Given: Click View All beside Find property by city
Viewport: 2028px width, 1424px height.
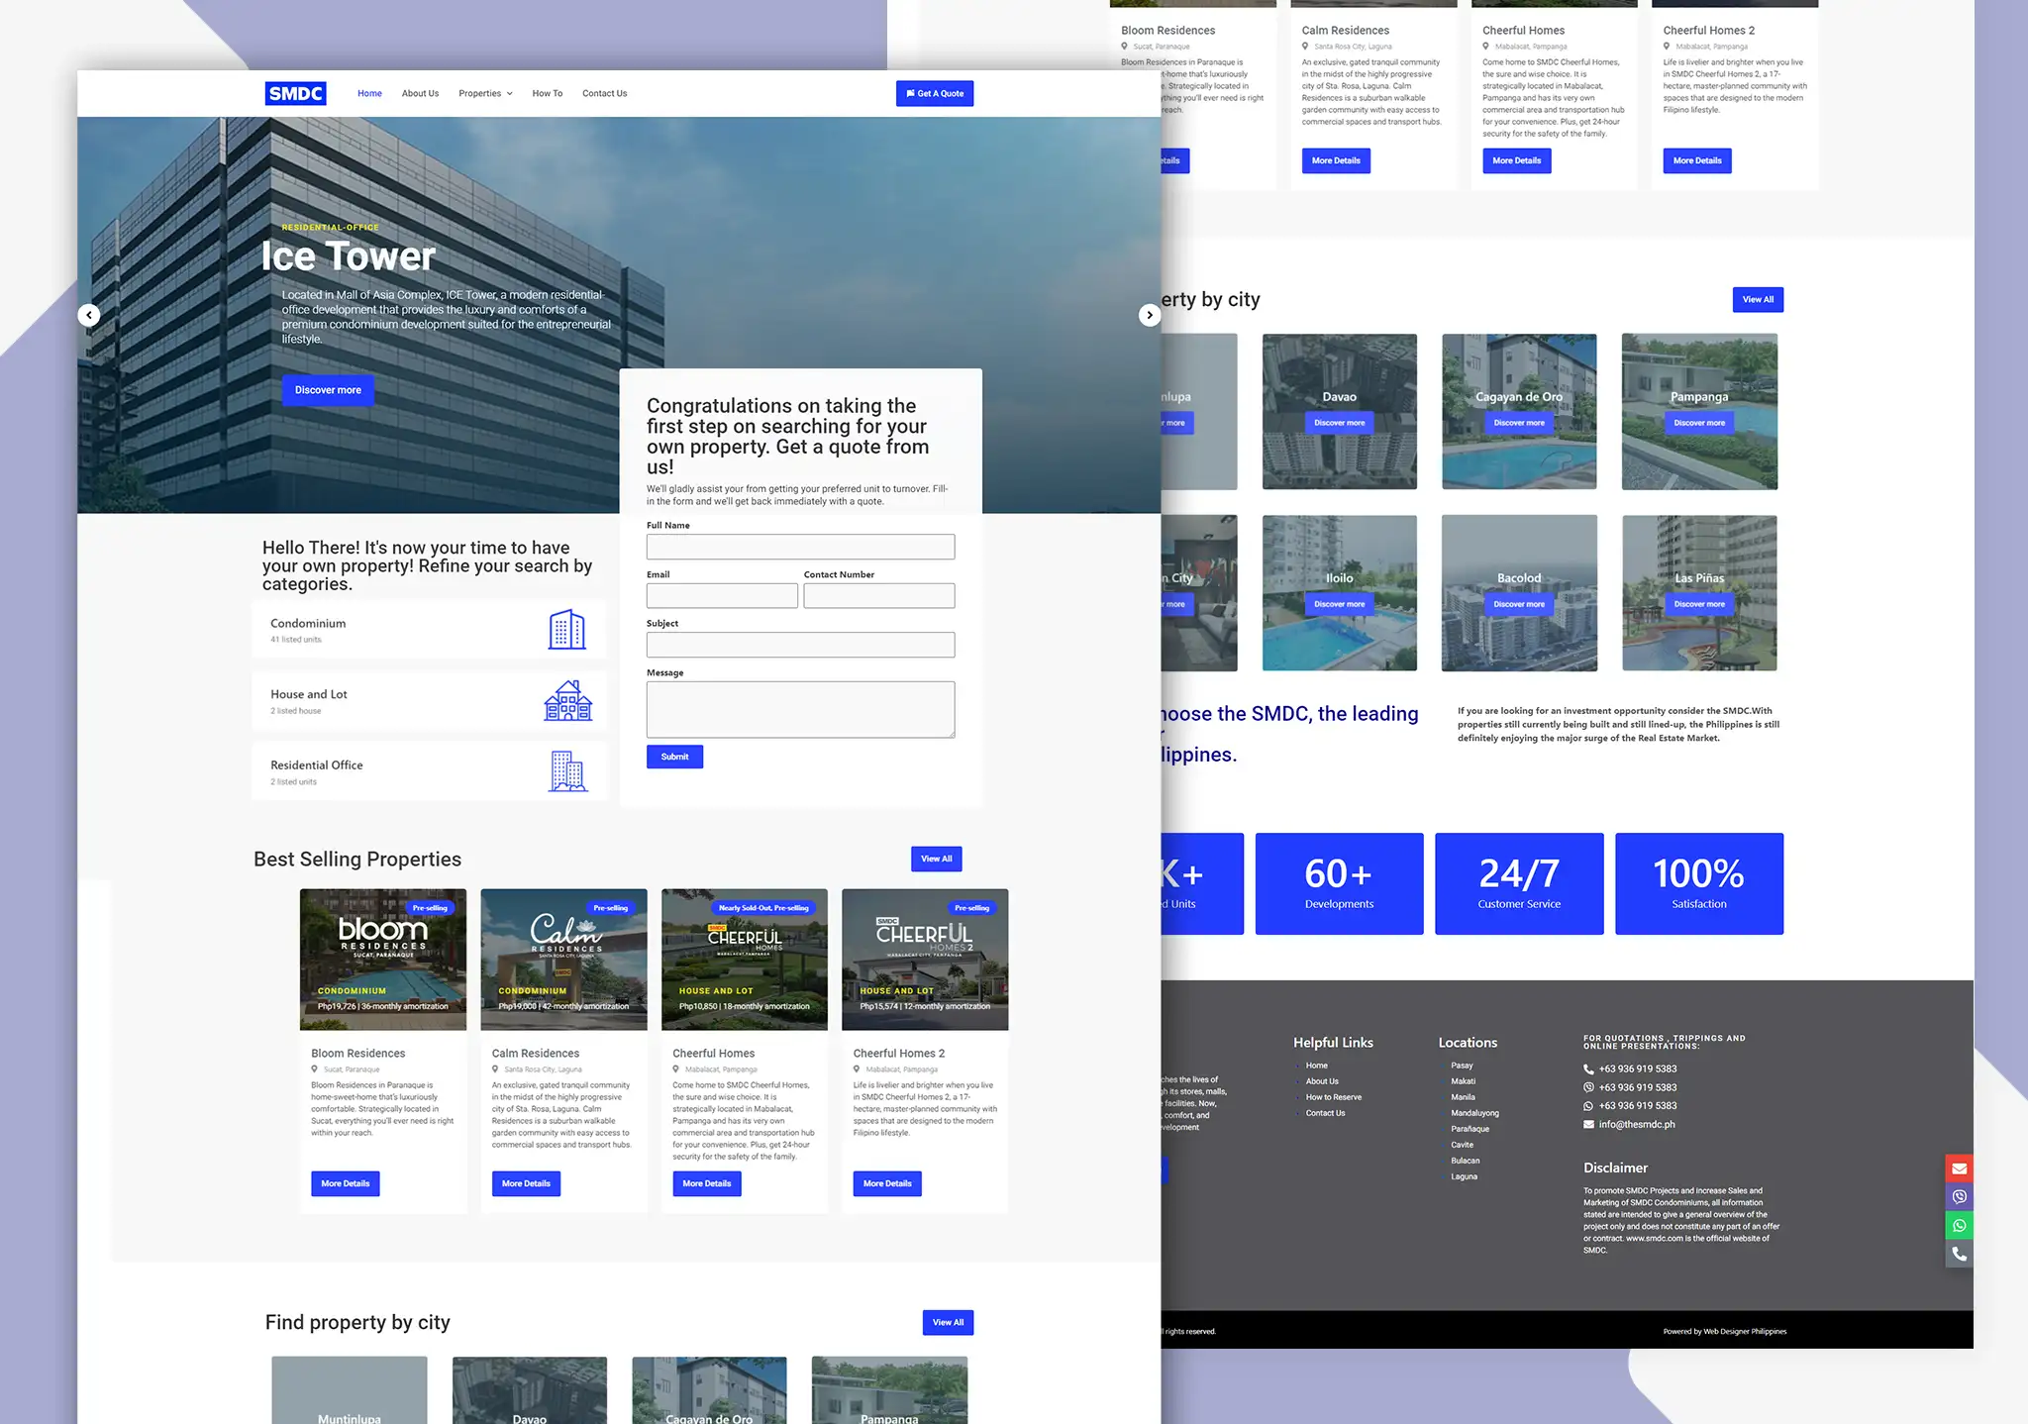Looking at the screenshot, I should click(x=948, y=1322).
